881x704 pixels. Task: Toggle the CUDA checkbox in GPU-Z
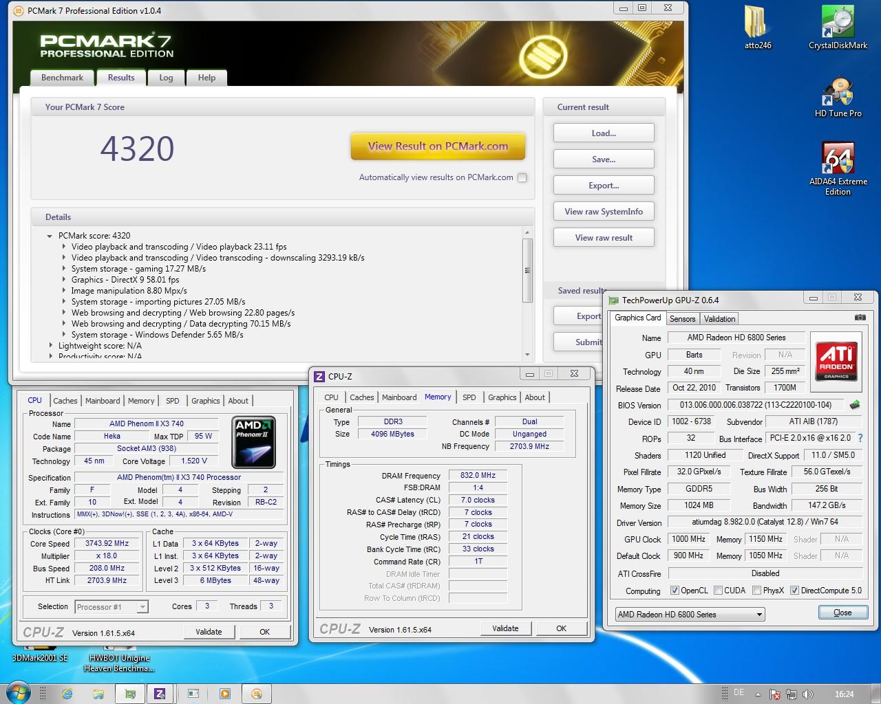pyautogui.click(x=718, y=591)
